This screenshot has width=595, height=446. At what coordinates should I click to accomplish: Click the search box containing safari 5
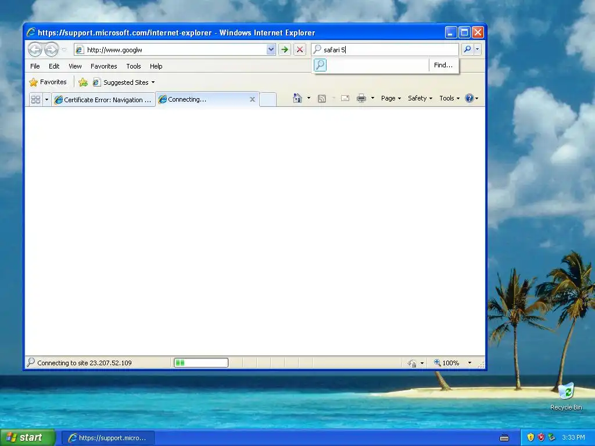pos(385,50)
